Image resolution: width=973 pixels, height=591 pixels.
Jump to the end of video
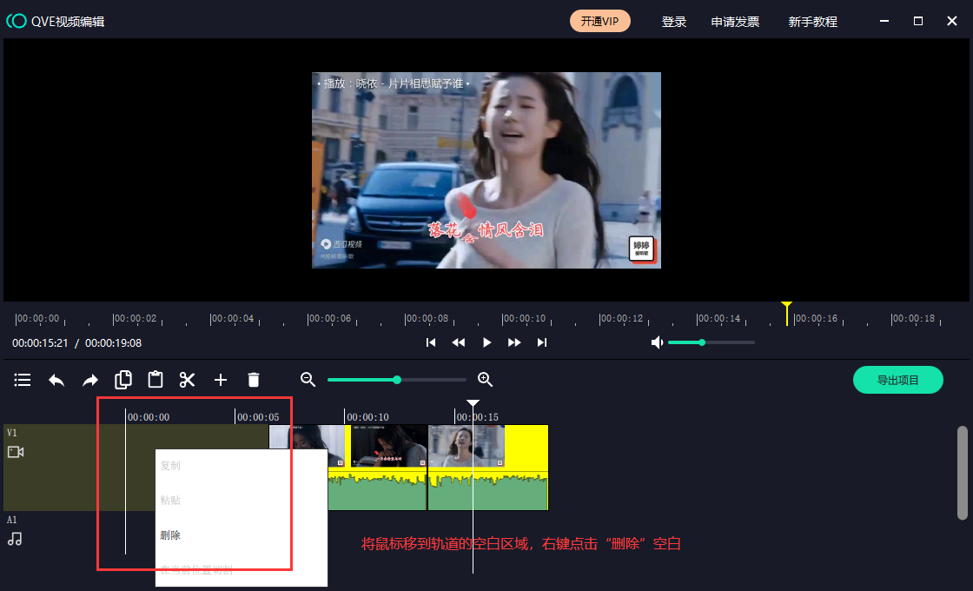pos(542,342)
